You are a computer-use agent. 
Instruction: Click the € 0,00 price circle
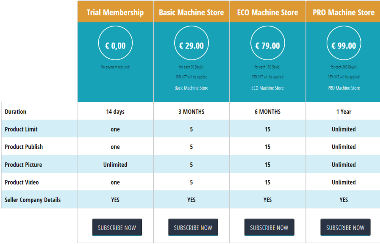[115, 46]
